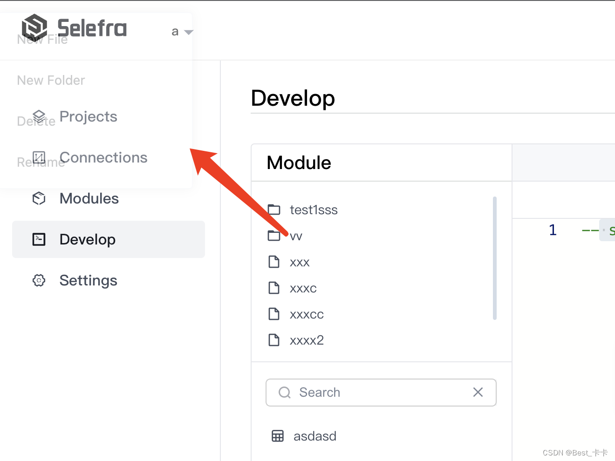Click line number 1 in editor

(x=553, y=230)
